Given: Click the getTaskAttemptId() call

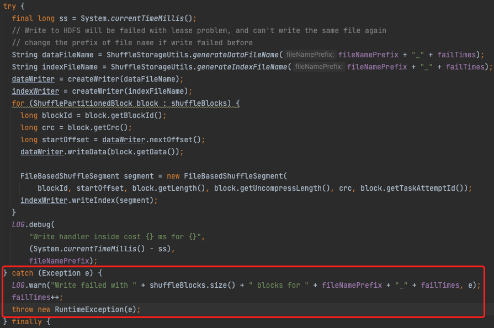Looking at the screenshot, I should (x=425, y=189).
